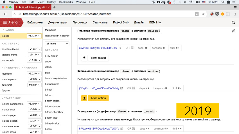Open the islands-page v3.8.0 dropdown

tap(35, 115)
